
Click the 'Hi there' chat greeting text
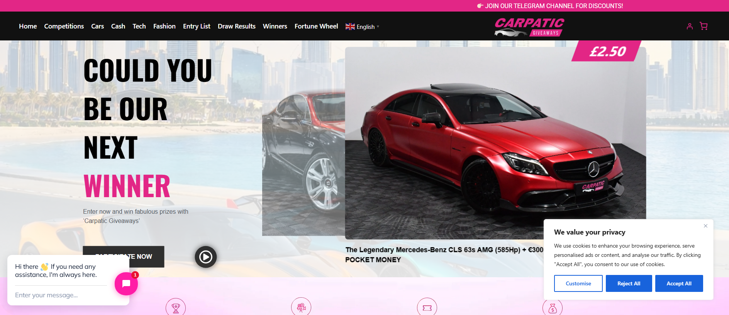(56, 270)
